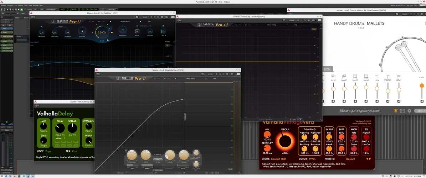This screenshot has height=178, width=426.
Task: Open the Handy Drums settings gear
Action: pyautogui.click(x=409, y=111)
